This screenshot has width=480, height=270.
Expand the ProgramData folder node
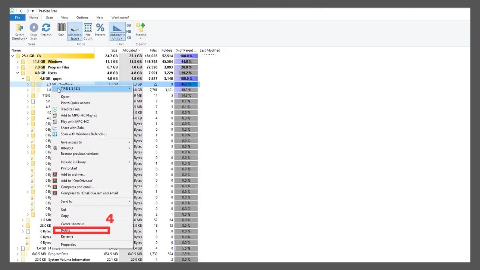(x=18, y=254)
